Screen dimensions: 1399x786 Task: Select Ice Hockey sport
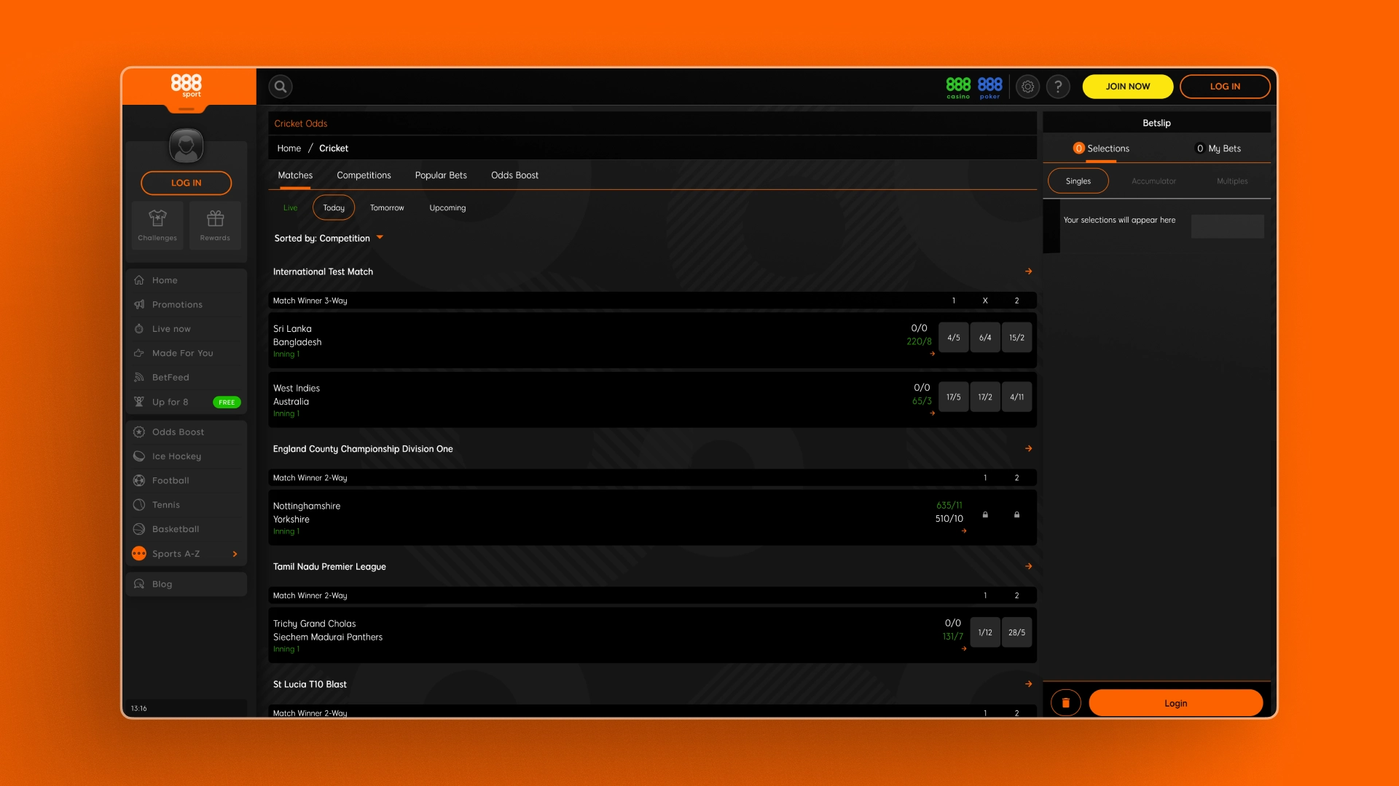186,456
